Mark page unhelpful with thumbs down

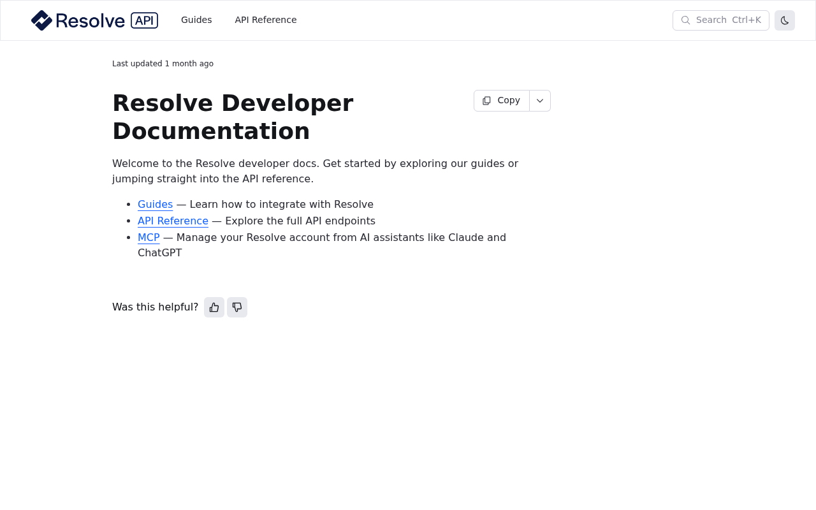click(x=237, y=307)
